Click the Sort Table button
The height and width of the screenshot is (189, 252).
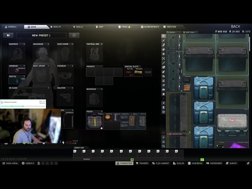190,32
